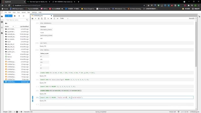Open the Table of Contents sidebar

(x=2, y=28)
